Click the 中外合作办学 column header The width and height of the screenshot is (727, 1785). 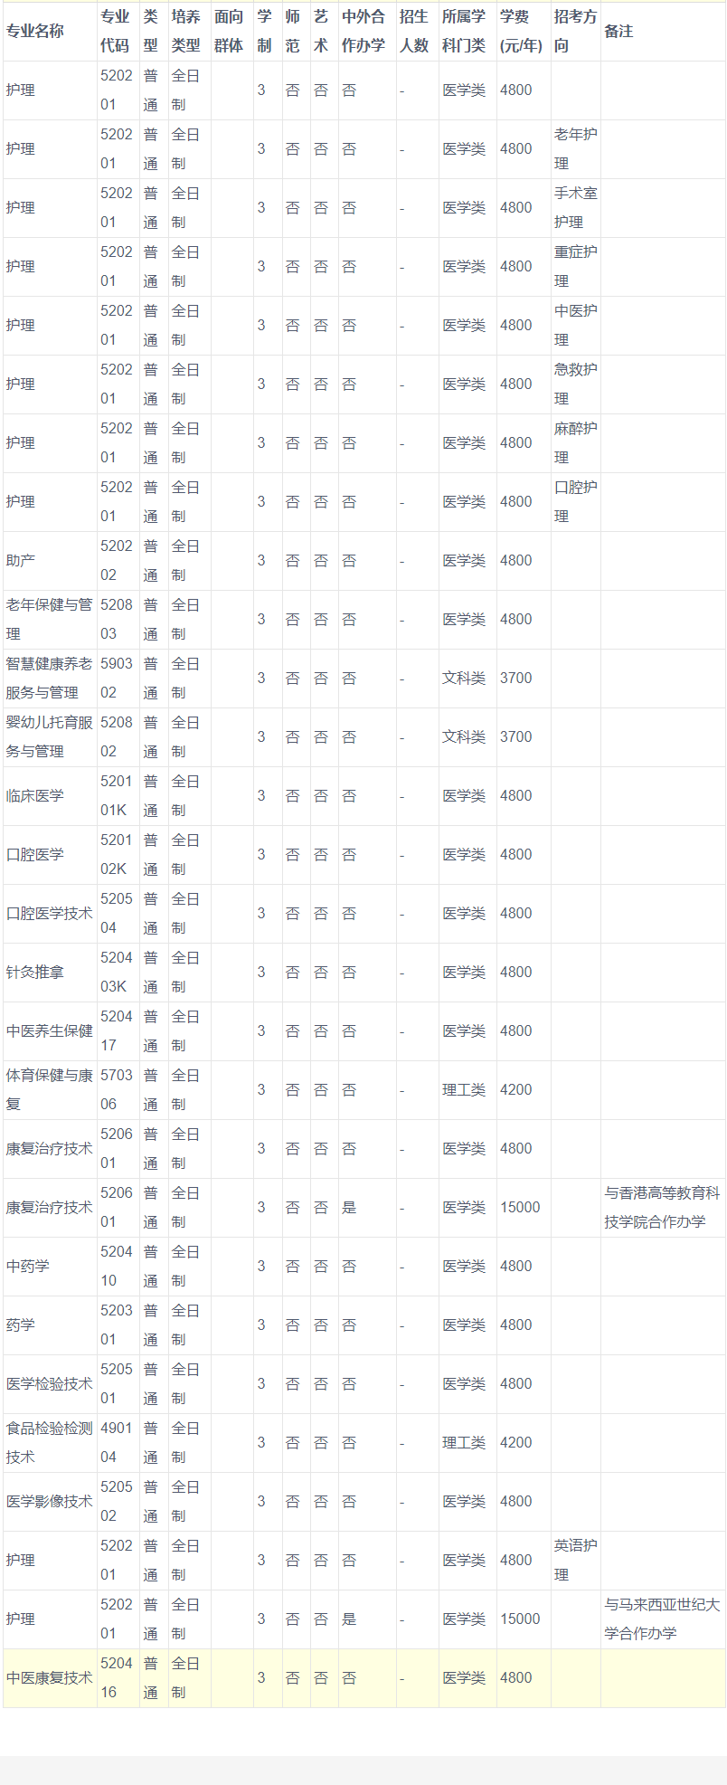pos(363,31)
